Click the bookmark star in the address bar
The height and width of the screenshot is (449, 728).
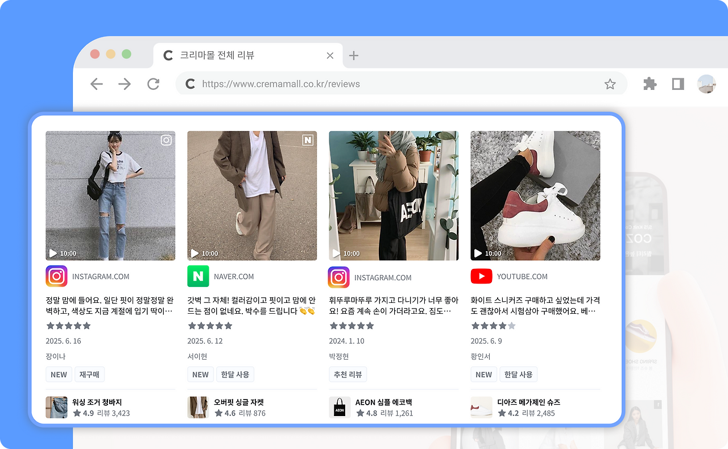coord(610,84)
